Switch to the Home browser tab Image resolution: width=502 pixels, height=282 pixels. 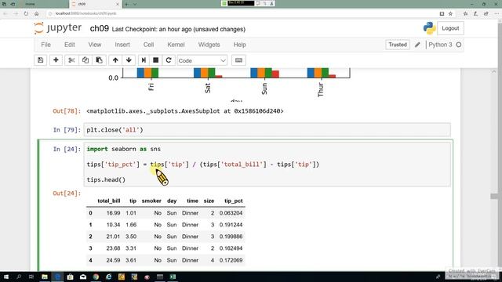(x=30, y=4)
